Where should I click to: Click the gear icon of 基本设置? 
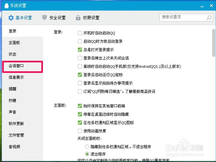11,18
